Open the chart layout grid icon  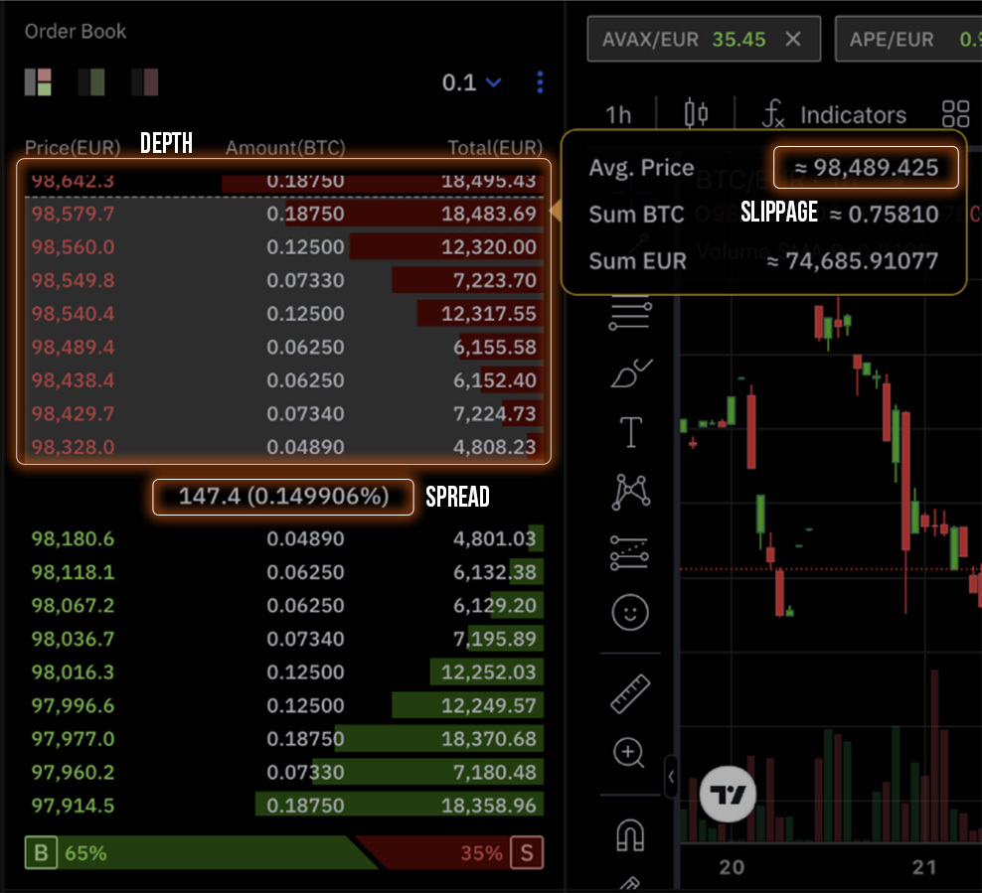point(955,114)
